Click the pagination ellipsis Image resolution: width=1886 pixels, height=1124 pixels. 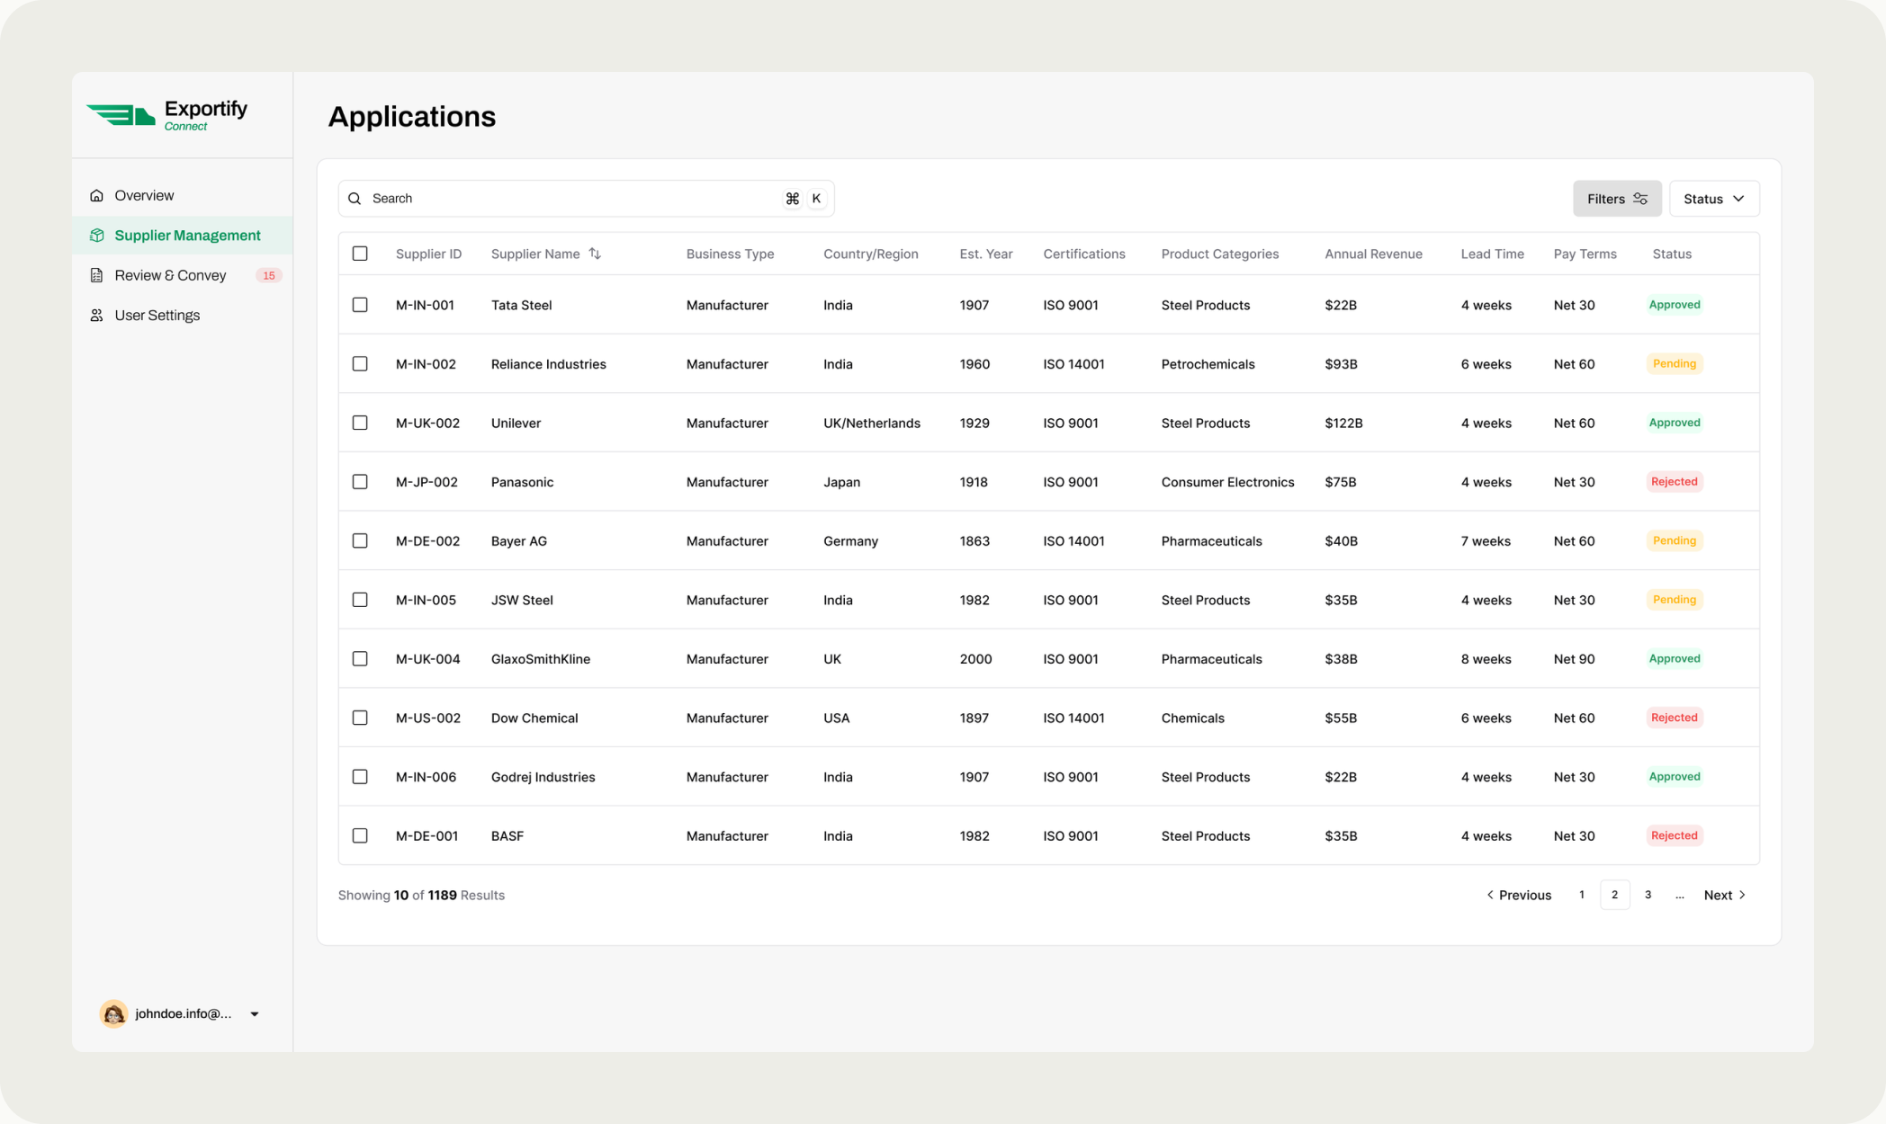[1679, 896]
